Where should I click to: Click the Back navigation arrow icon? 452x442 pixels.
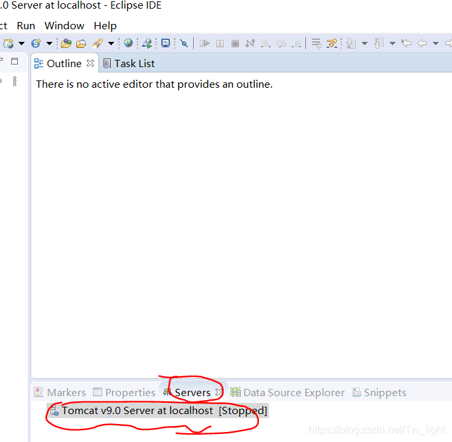[421, 44]
